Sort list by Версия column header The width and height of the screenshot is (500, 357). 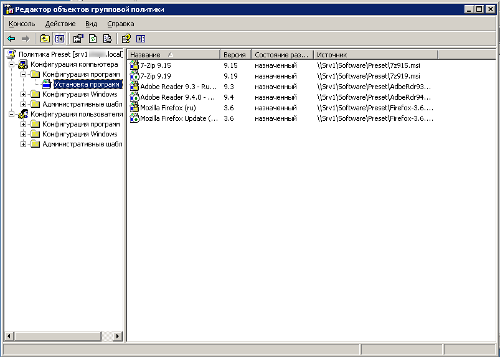coord(234,55)
